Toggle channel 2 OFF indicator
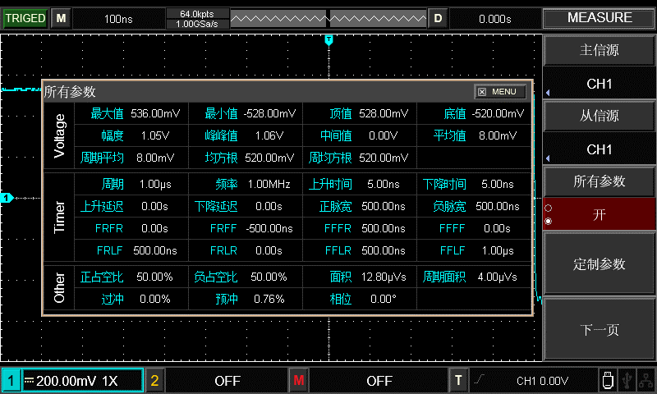657x394 pixels. pos(227,380)
